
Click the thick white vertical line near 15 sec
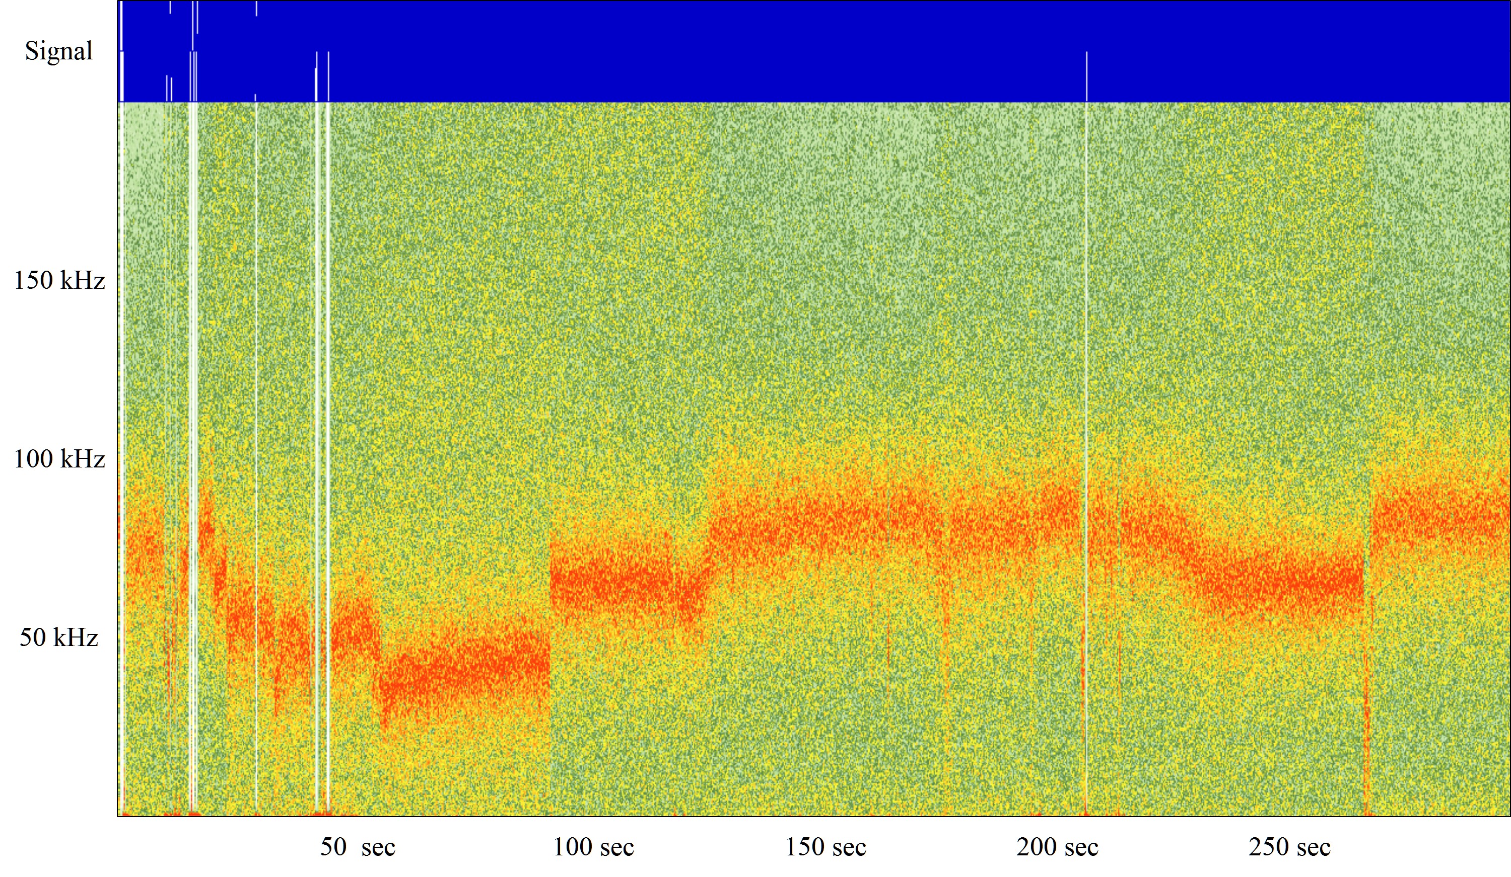(193, 419)
